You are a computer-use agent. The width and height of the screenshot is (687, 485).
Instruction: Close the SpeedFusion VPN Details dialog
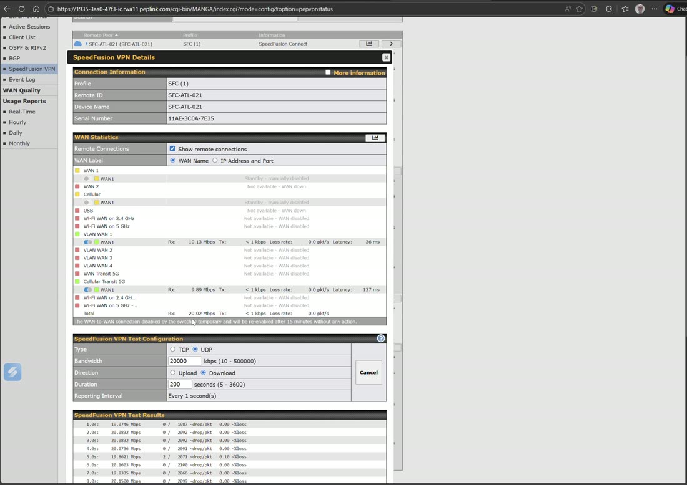(386, 57)
